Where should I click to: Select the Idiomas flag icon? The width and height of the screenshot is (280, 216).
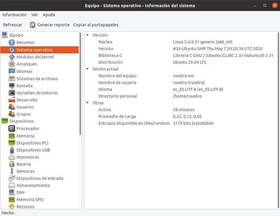(12, 71)
